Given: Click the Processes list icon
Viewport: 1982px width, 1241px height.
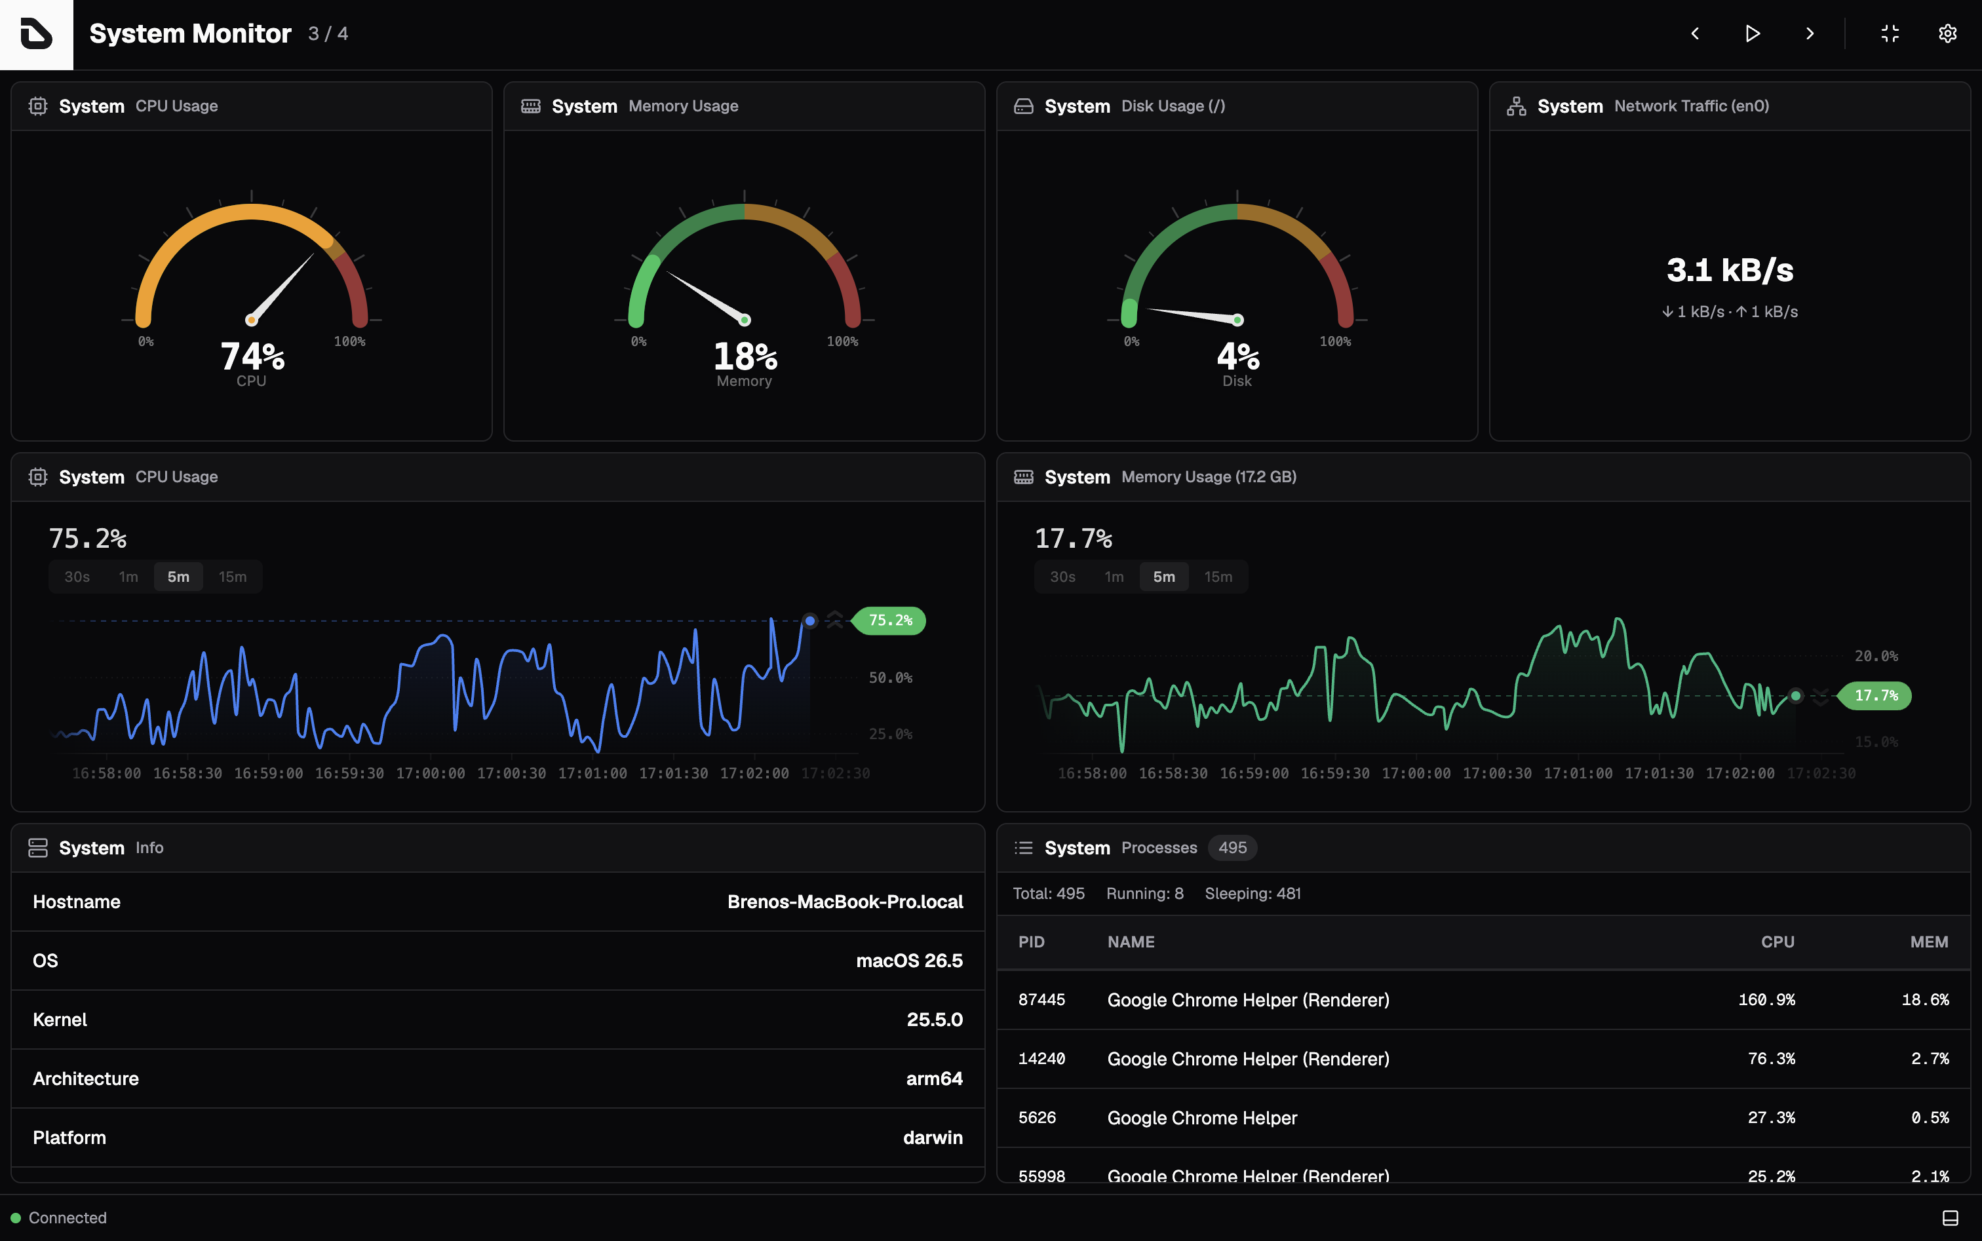Looking at the screenshot, I should coord(1023,848).
